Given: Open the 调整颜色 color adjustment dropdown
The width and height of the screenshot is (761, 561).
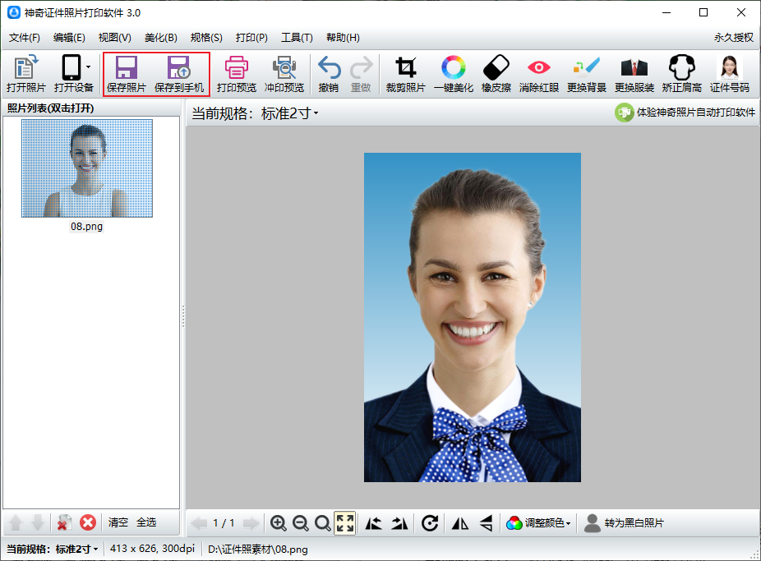Looking at the screenshot, I should pyautogui.click(x=538, y=523).
